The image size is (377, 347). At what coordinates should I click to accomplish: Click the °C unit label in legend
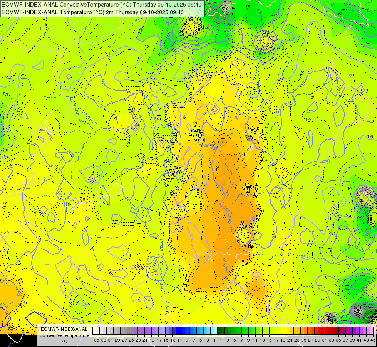click(x=64, y=342)
